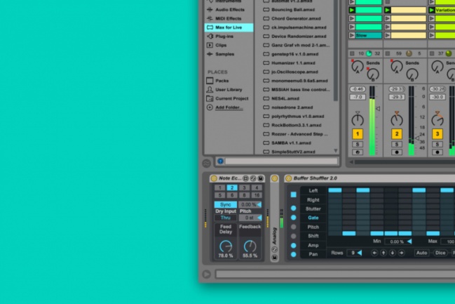Click the Add Folder plus icon
The width and height of the screenshot is (455, 304).
tap(210, 107)
